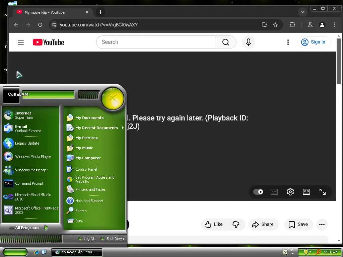Open YouTube hamburger guide menu
The width and height of the screenshot is (343, 257).
[x=21, y=42]
